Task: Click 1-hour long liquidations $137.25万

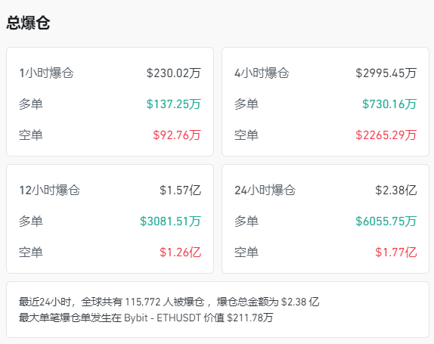Action: click(x=174, y=104)
